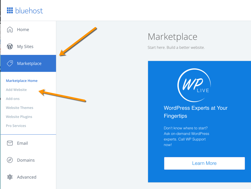Select the Marketplace navigation entry
This screenshot has width=251, height=189.
29,63
